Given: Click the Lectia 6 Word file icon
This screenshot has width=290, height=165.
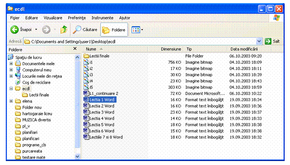Looking at the screenshot, I should point(86,131).
